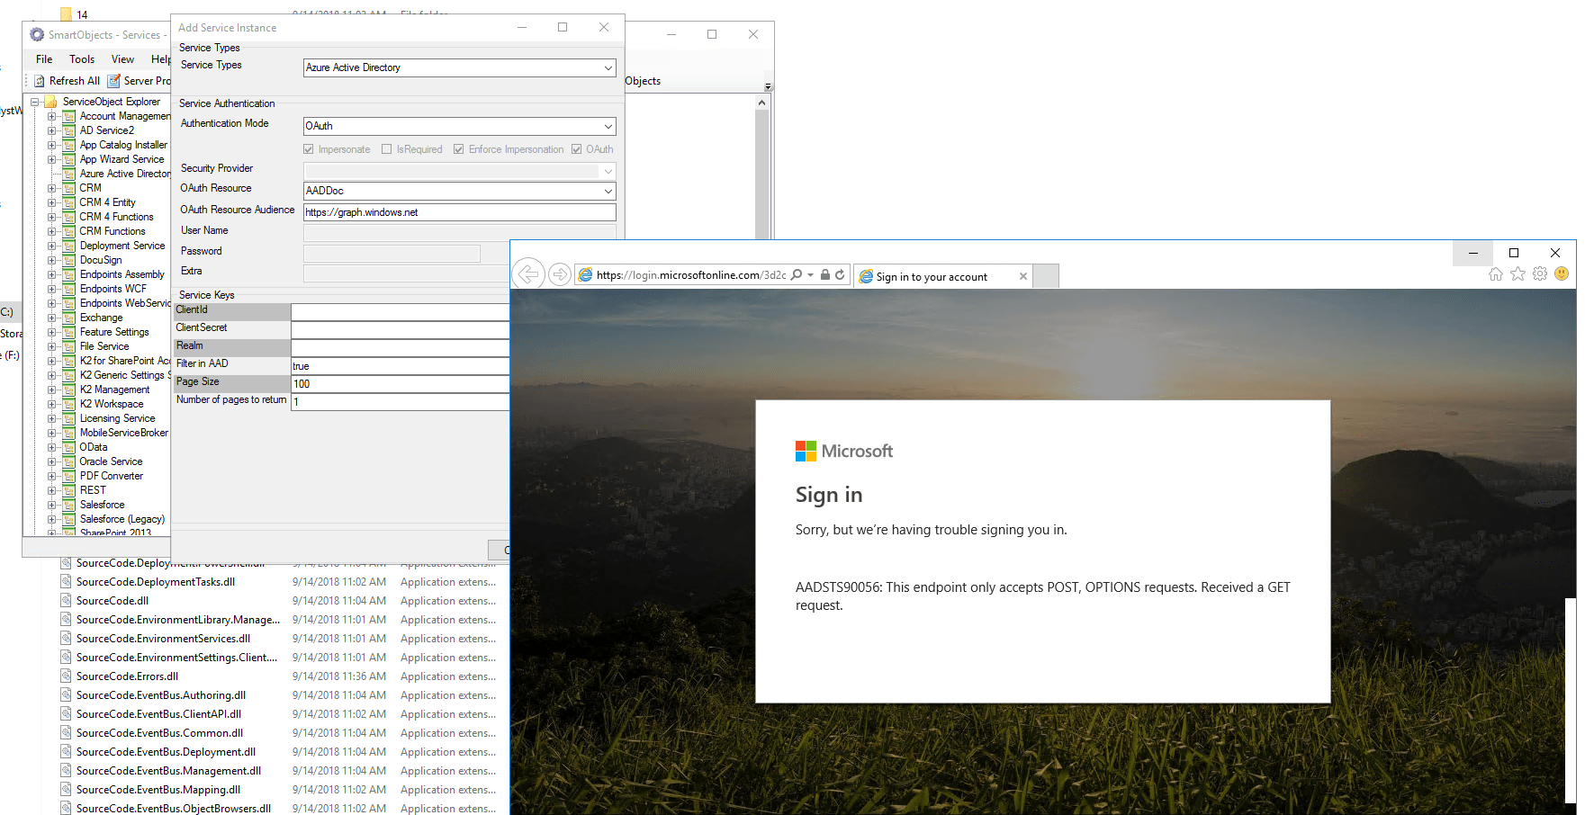Click the ServiceObject Explorer folder icon
The width and height of the screenshot is (1585, 815).
(51, 102)
